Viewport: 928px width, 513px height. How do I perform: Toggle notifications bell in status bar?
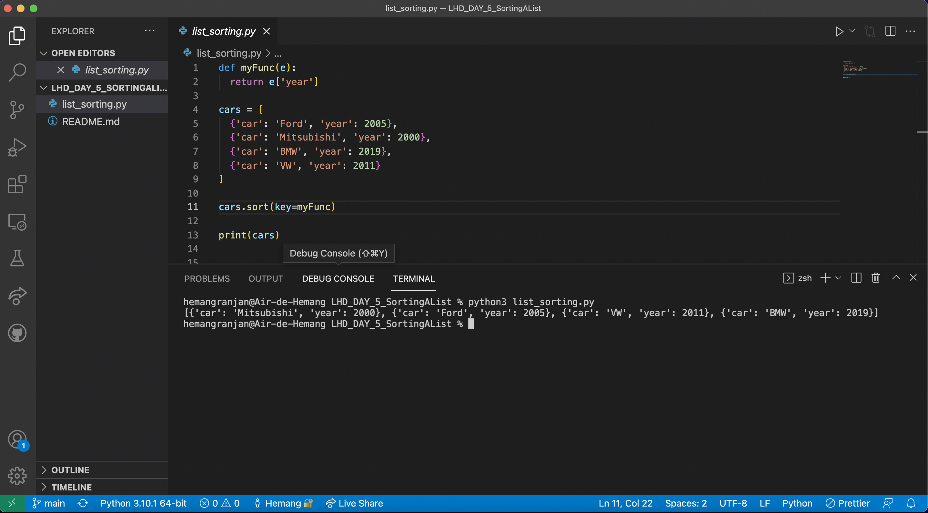[911, 503]
